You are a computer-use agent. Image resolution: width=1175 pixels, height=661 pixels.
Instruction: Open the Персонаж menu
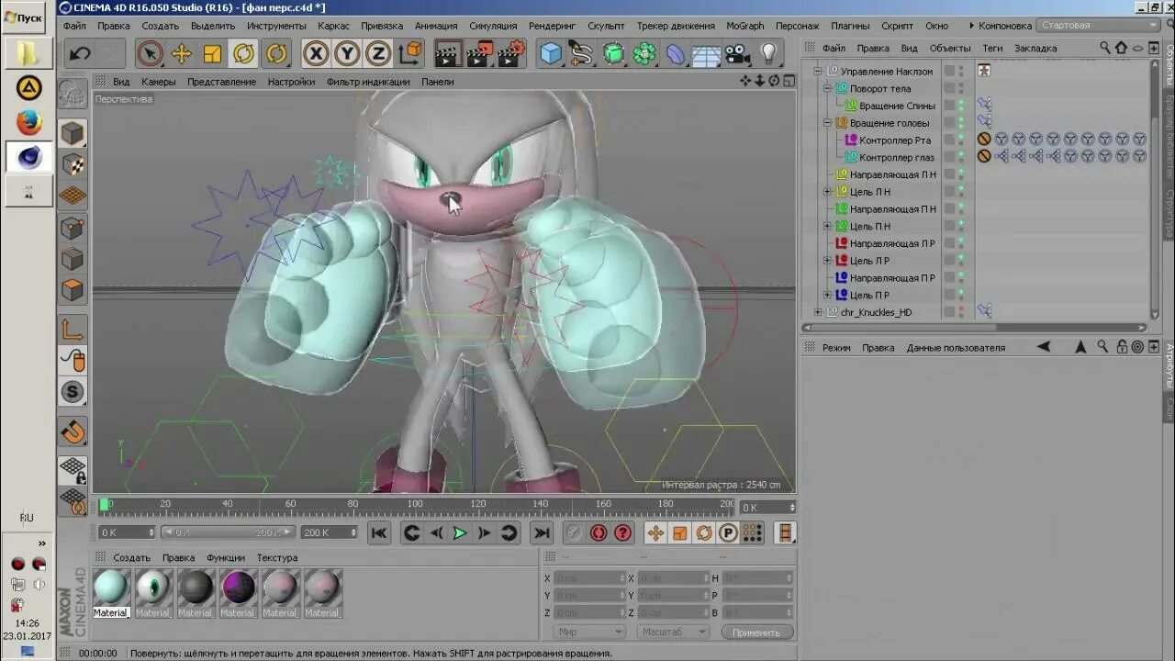click(x=797, y=26)
